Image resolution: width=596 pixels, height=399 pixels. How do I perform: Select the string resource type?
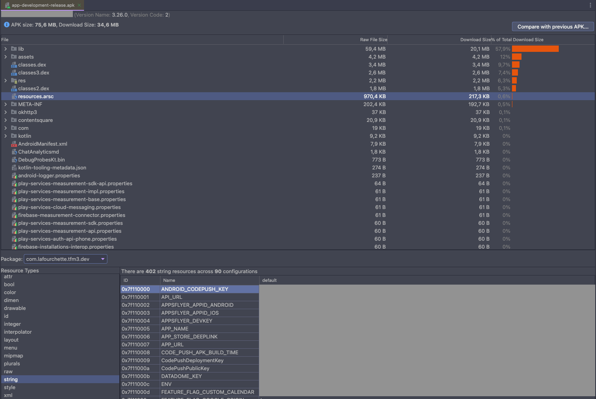pyautogui.click(x=60, y=380)
